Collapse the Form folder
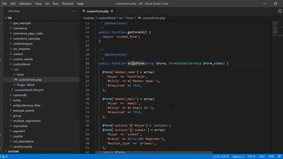283x159 pixels. tap(14, 75)
